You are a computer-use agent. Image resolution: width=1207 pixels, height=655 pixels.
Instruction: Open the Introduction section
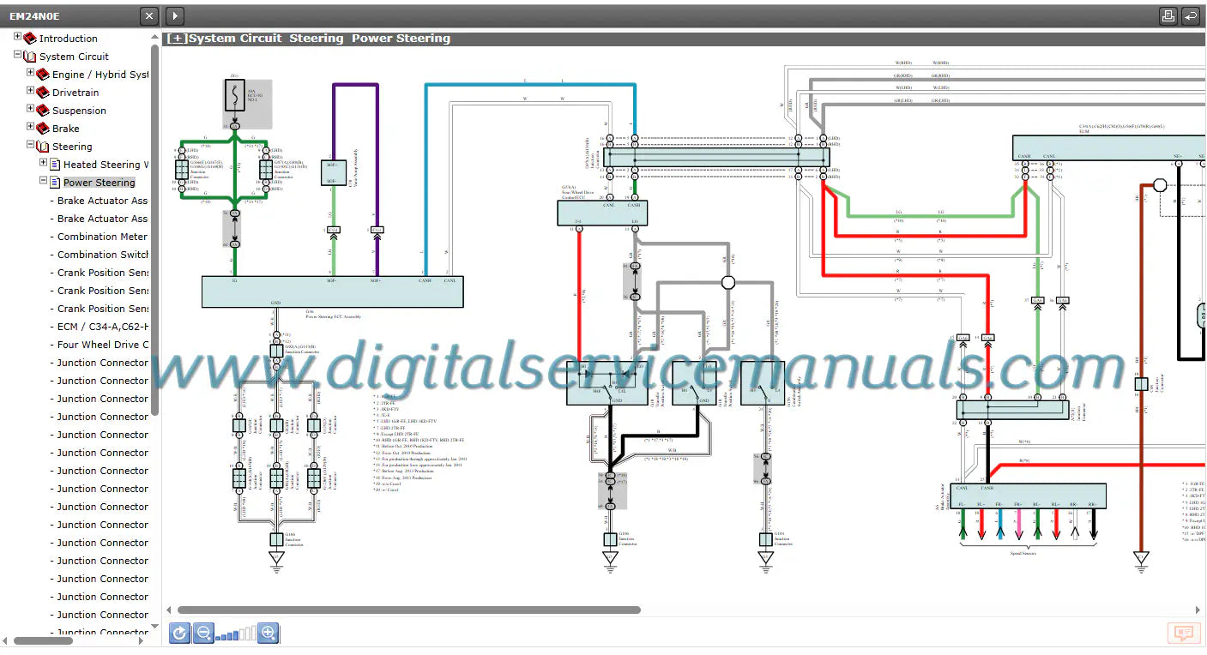69,39
